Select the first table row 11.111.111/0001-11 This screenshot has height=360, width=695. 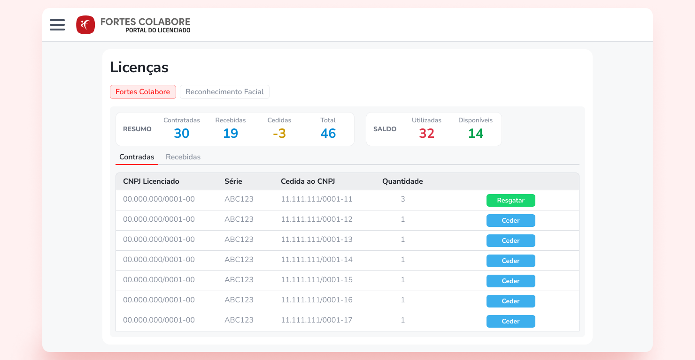click(x=317, y=199)
